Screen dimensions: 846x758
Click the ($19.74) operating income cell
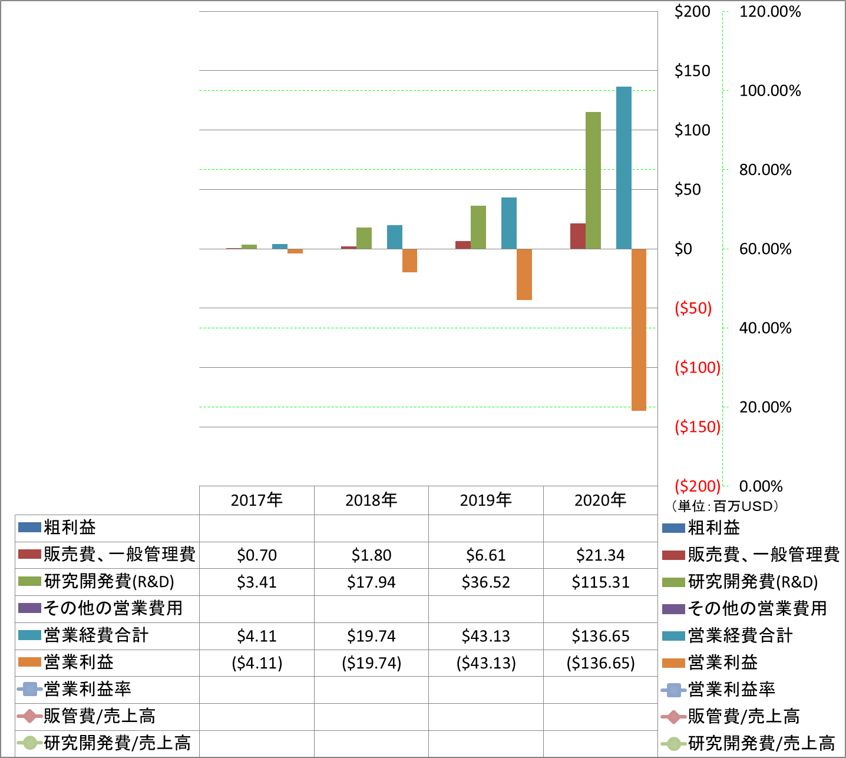371,663
